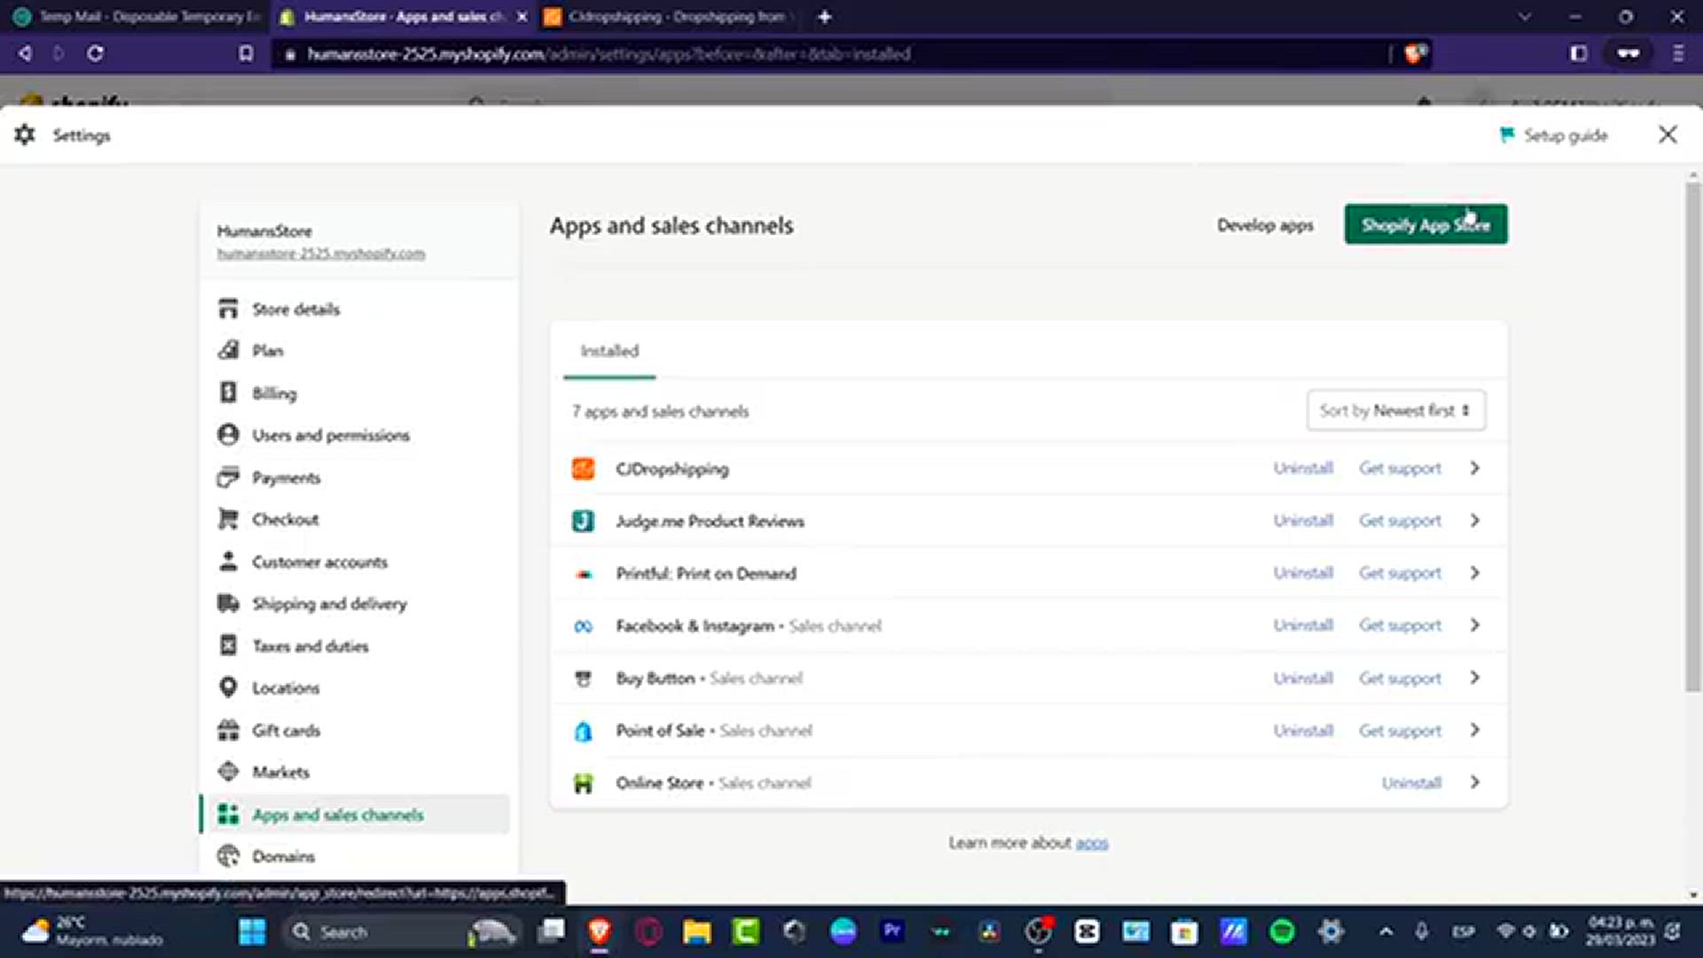Open the Domains globe icon
Viewport: 1703px width, 958px height.
(x=228, y=856)
